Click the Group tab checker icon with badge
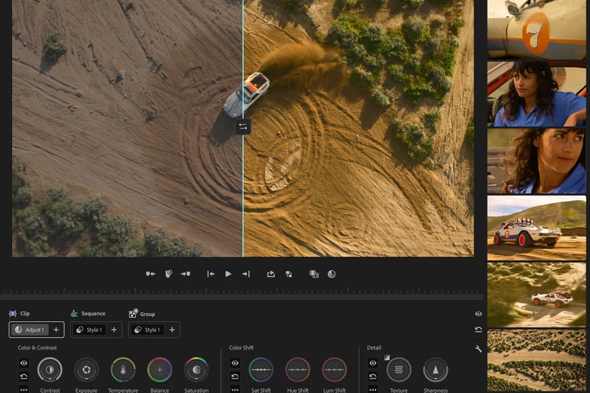Image resolution: width=590 pixels, height=393 pixels. [133, 313]
